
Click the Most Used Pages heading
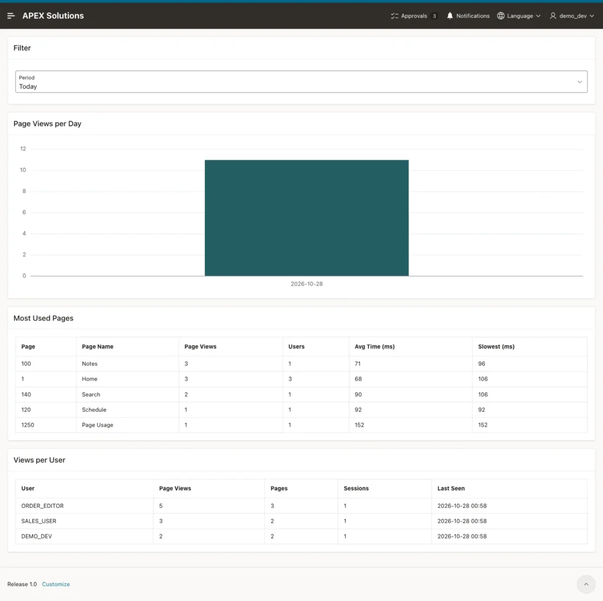click(x=44, y=318)
